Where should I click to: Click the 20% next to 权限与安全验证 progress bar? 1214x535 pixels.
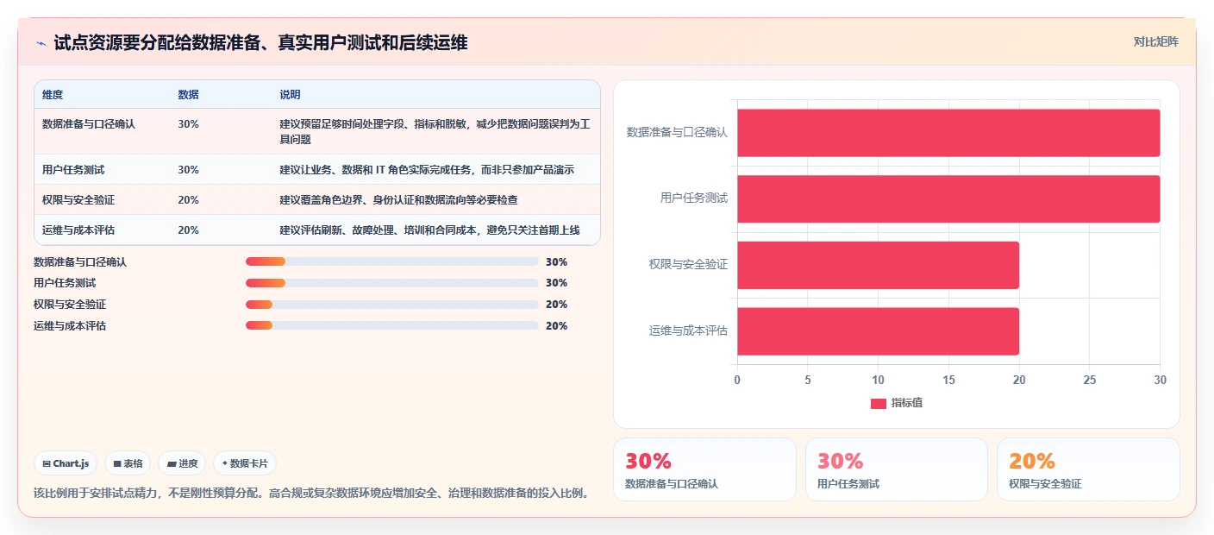pos(556,305)
